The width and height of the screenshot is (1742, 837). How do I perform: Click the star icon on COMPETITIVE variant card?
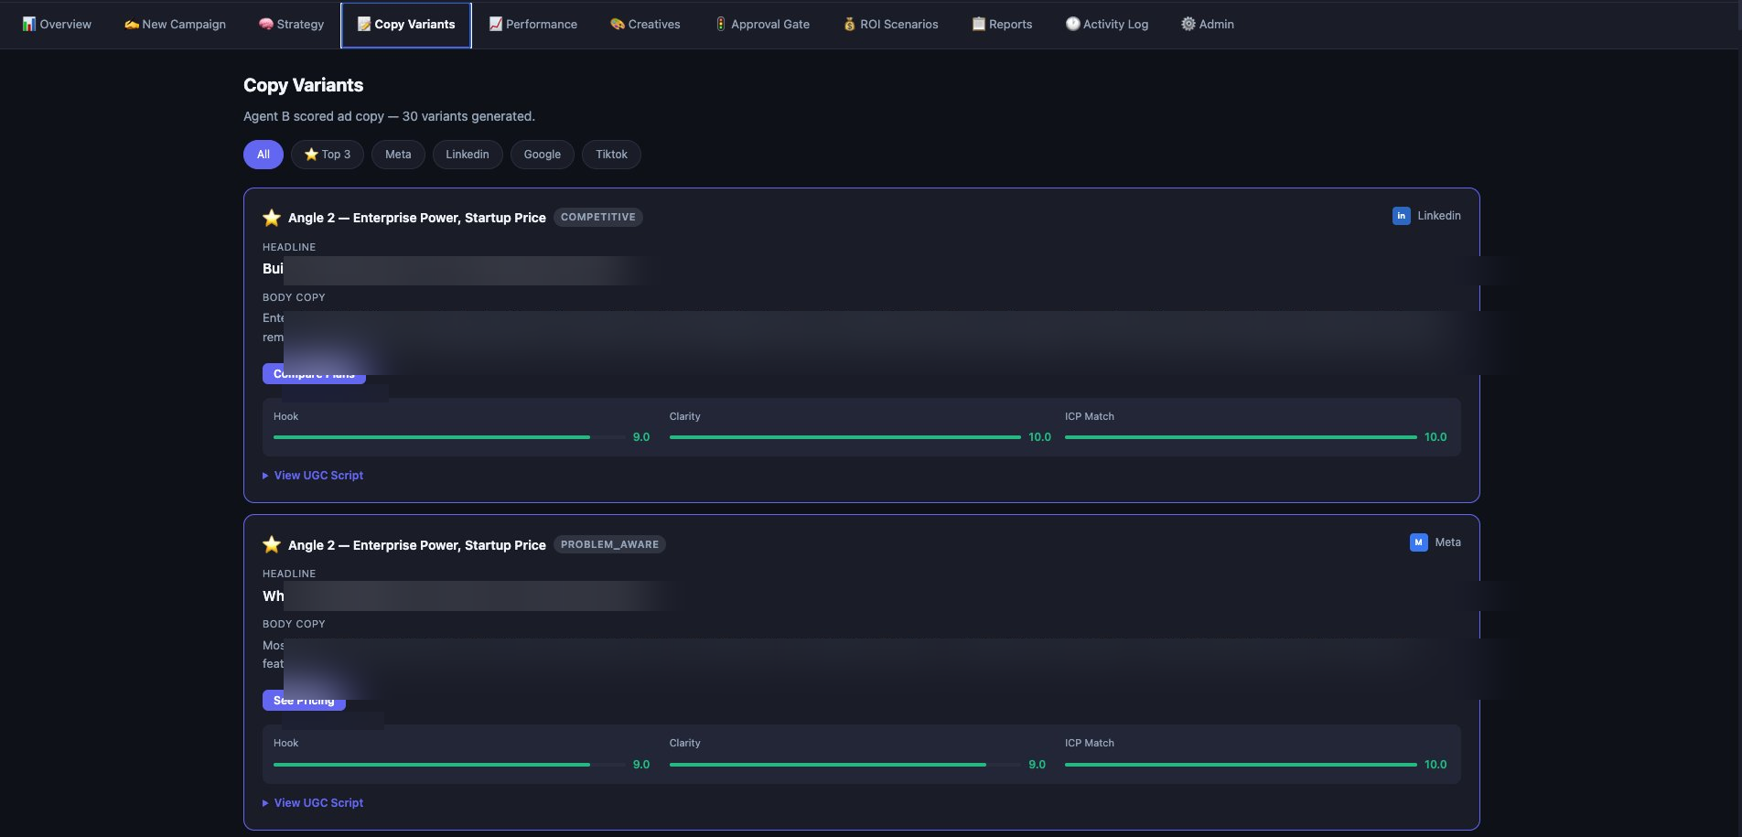pyautogui.click(x=272, y=218)
